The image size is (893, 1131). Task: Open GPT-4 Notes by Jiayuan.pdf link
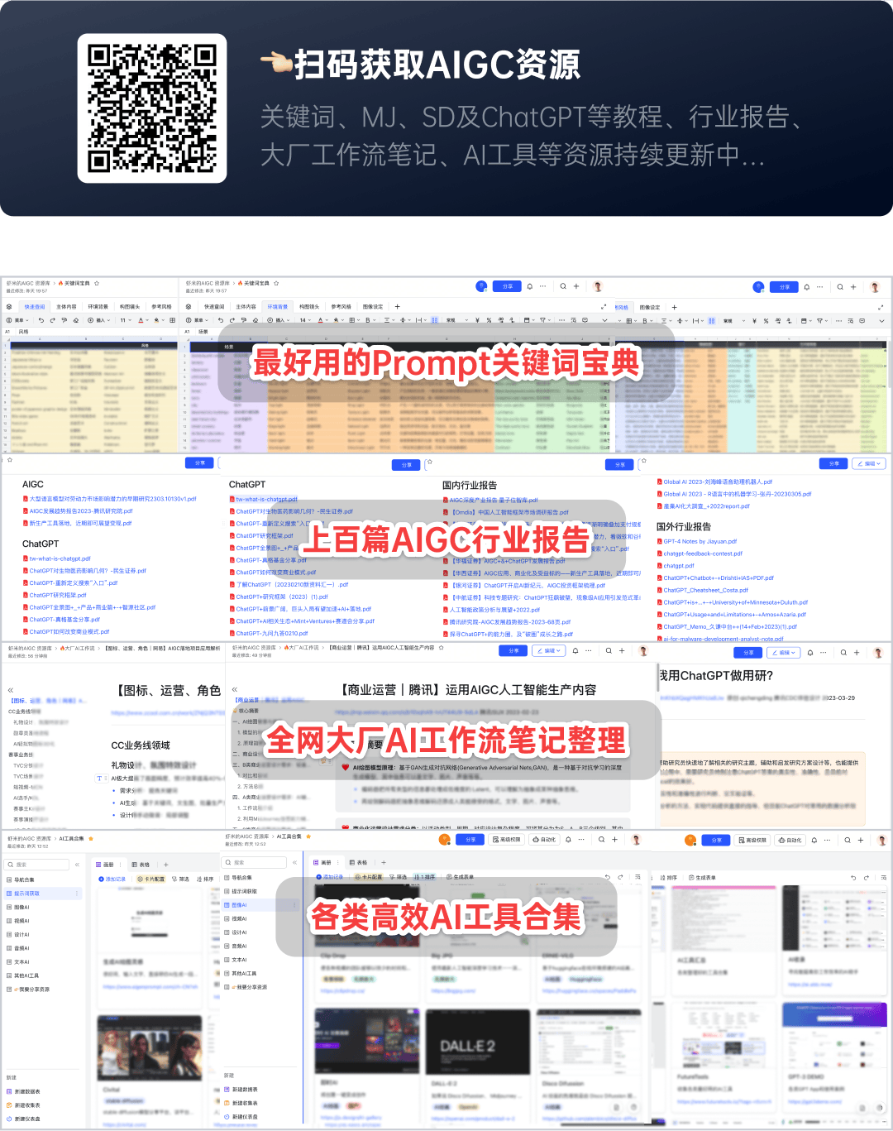pos(700,541)
